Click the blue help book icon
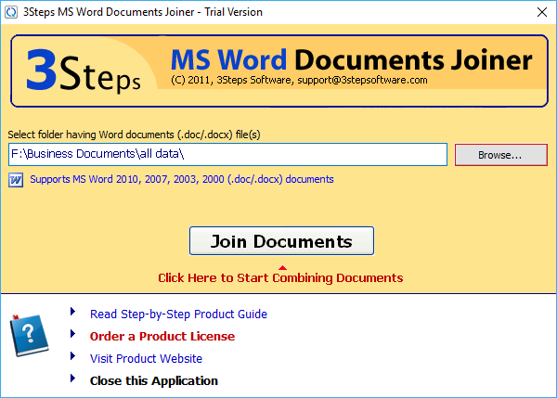 tap(29, 335)
